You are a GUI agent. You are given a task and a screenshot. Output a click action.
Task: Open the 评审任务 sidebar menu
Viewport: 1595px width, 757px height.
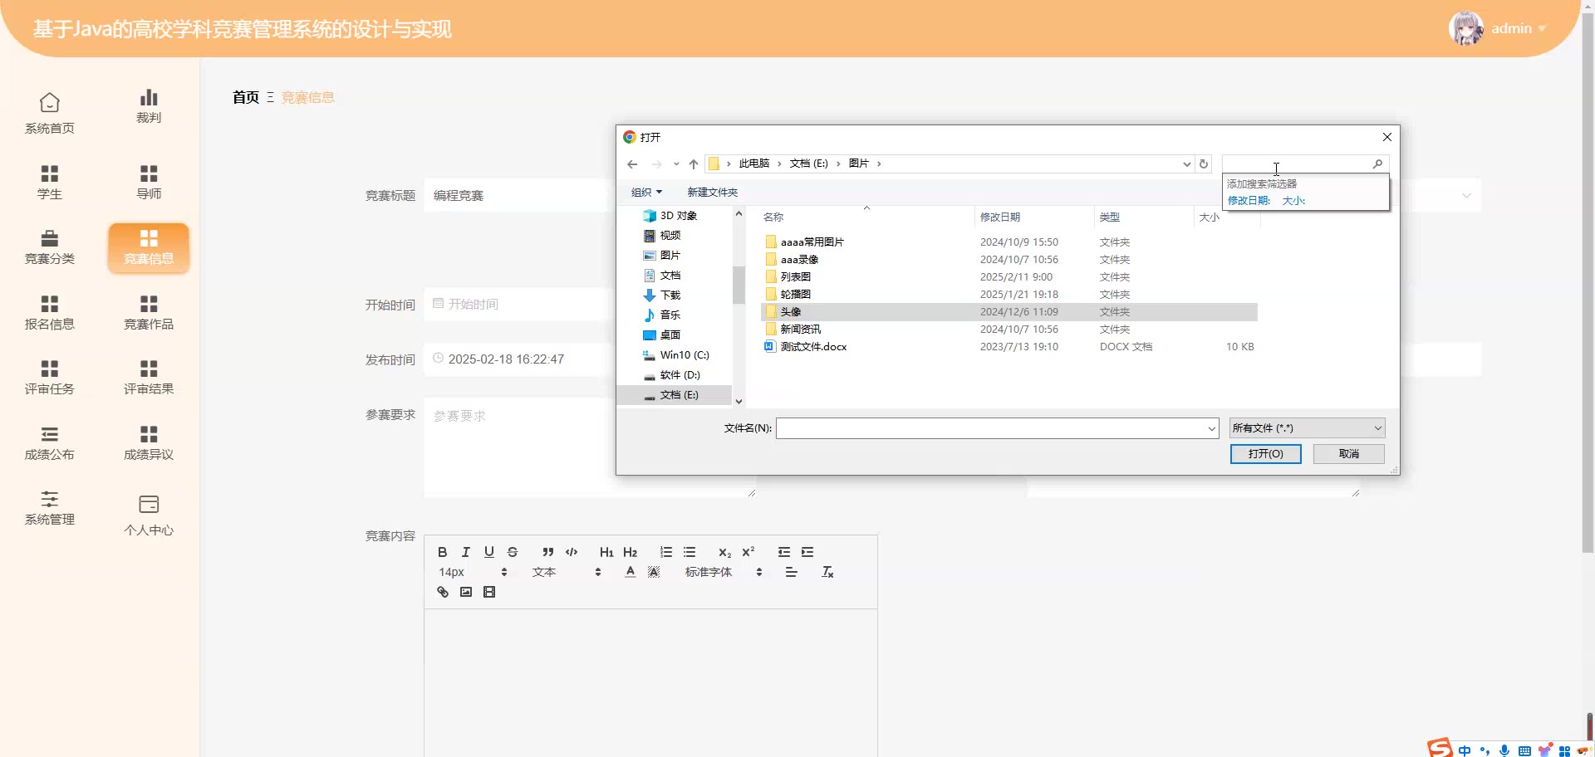(x=50, y=378)
